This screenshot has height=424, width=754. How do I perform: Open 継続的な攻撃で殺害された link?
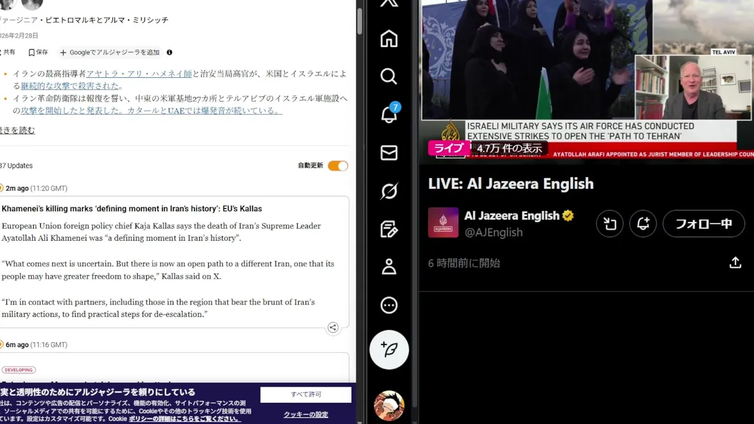69,86
